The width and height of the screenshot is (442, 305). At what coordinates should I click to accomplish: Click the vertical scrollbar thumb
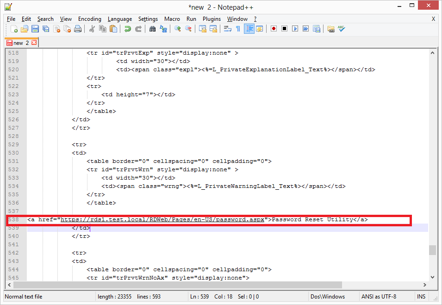pyautogui.click(x=432, y=250)
